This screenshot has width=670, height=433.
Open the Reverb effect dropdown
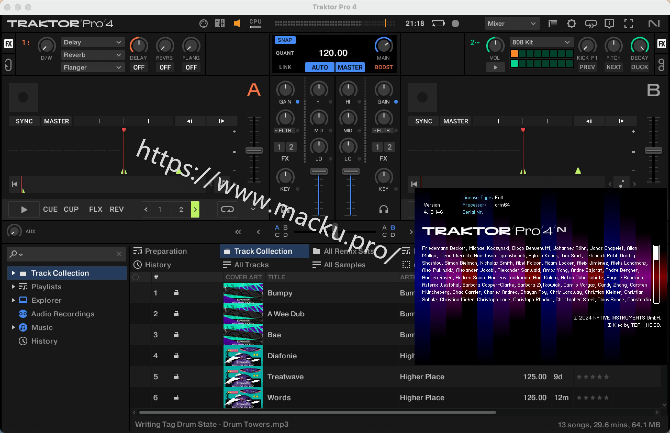(93, 55)
